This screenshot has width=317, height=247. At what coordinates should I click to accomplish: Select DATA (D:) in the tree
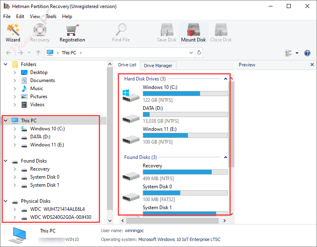point(40,137)
